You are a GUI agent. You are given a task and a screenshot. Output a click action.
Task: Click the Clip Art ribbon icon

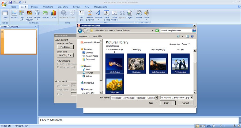pos(22,14)
